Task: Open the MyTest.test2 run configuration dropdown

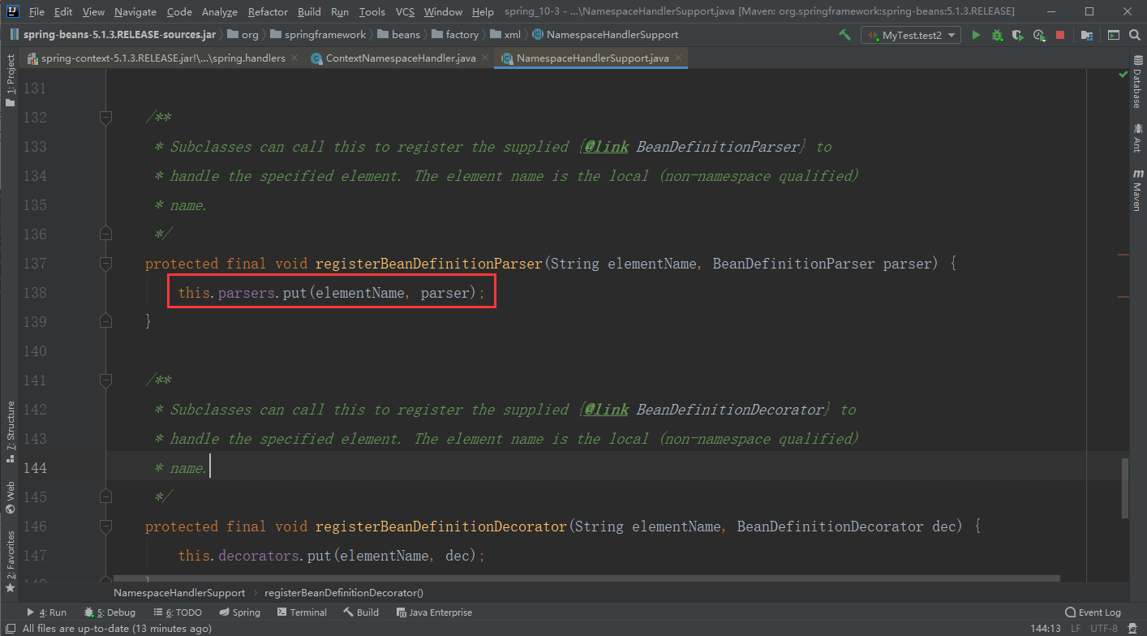Action: (912, 35)
